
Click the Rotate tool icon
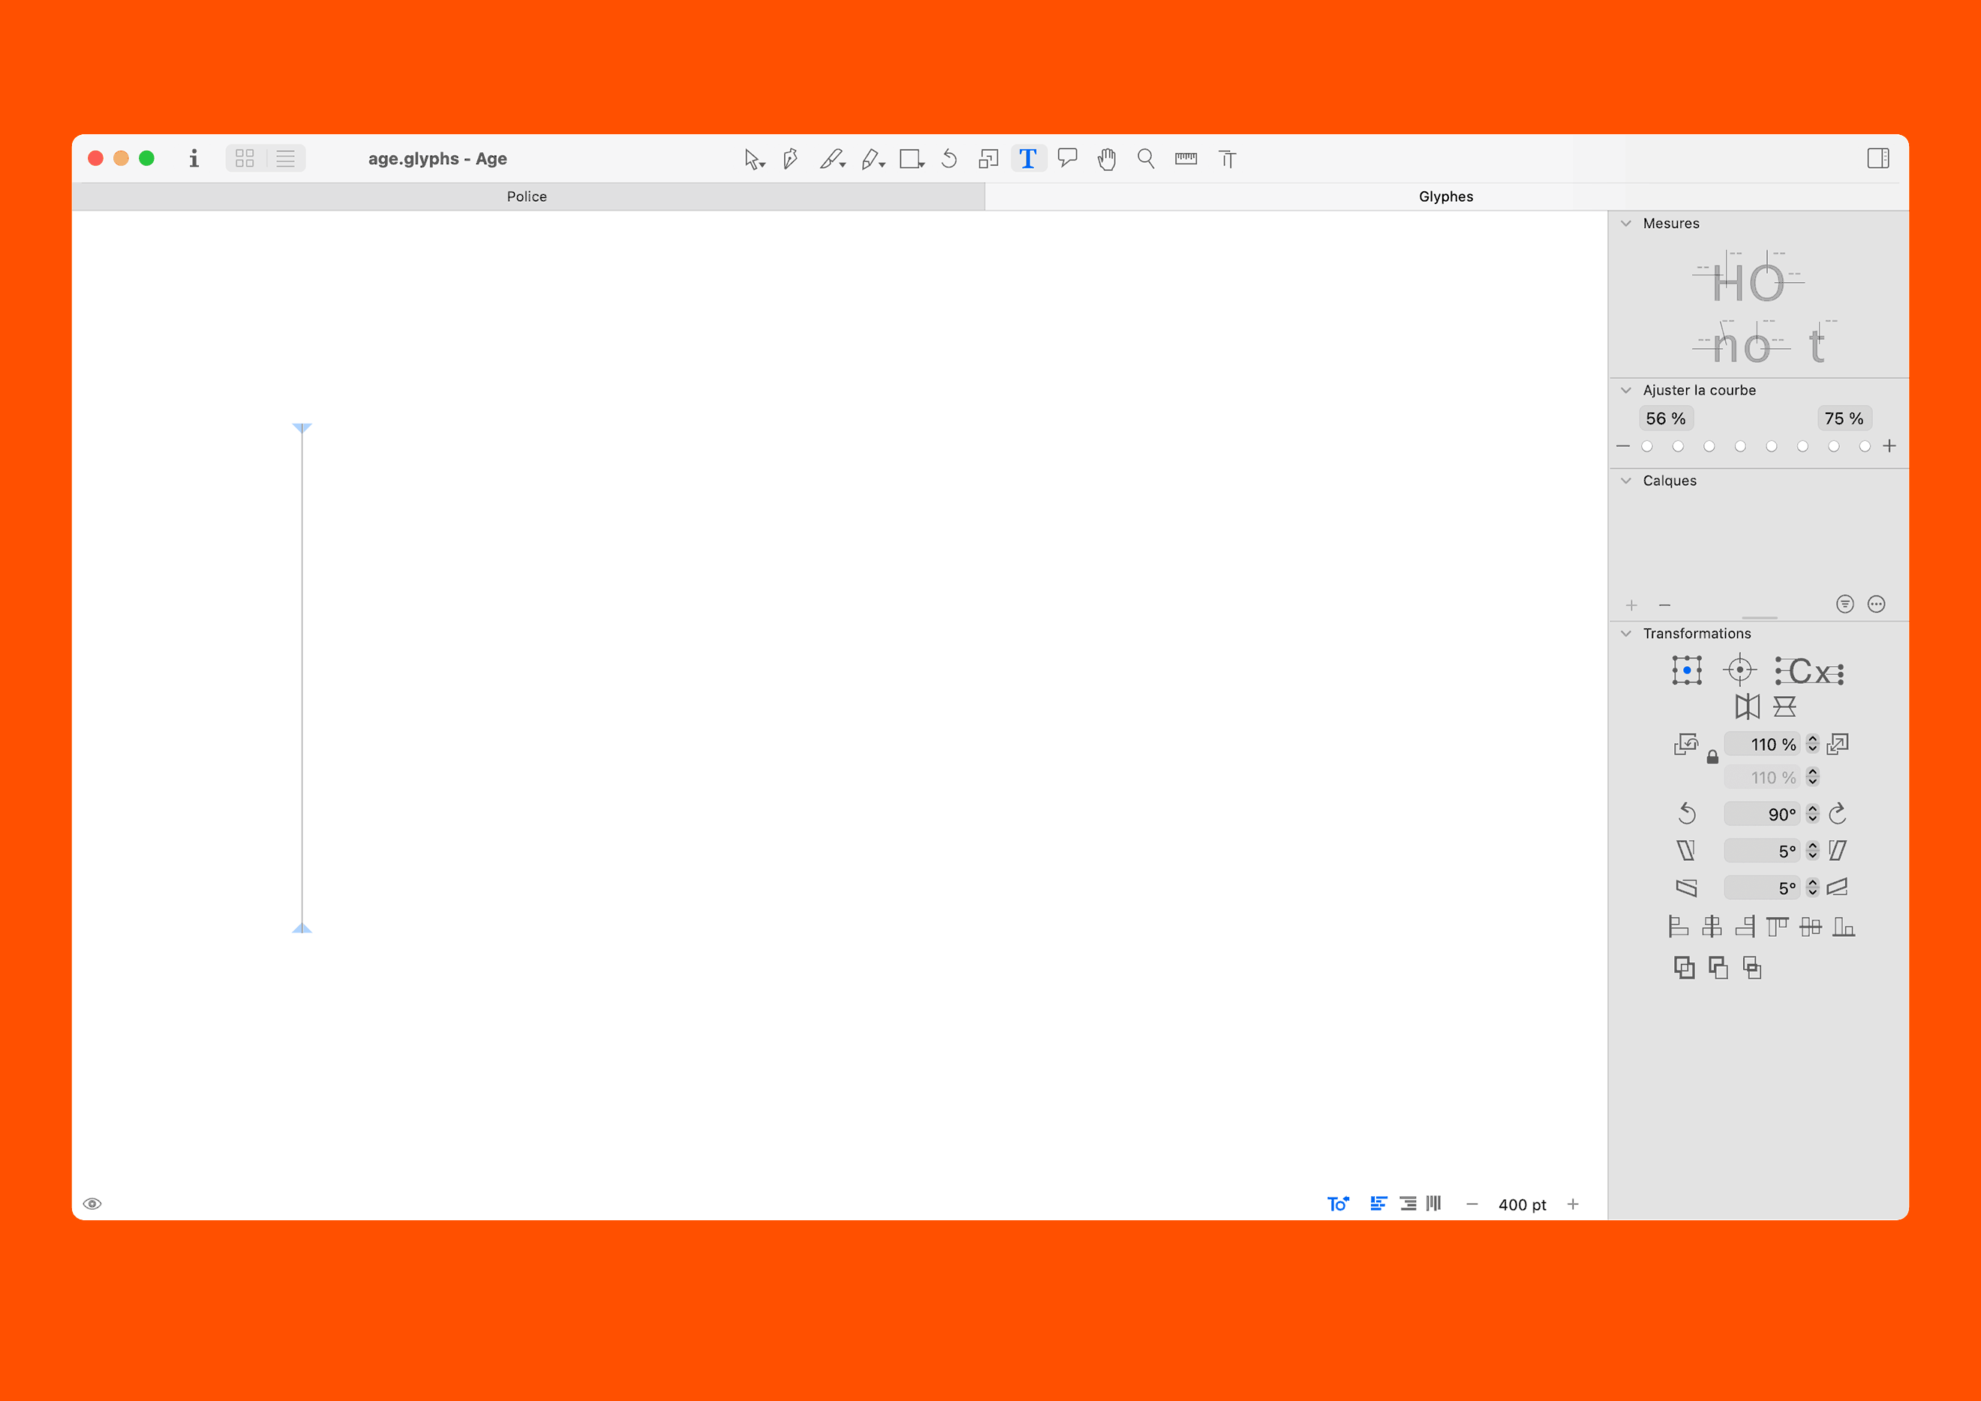click(x=948, y=159)
